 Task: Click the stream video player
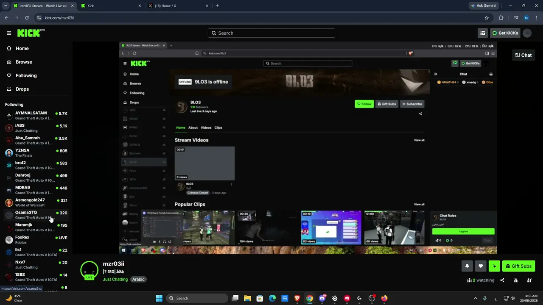click(x=308, y=148)
